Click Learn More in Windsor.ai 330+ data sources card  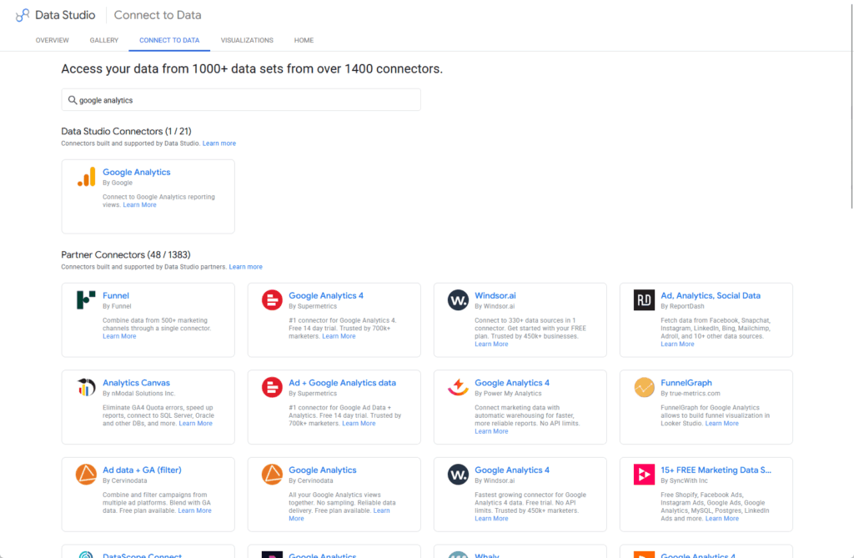click(491, 344)
